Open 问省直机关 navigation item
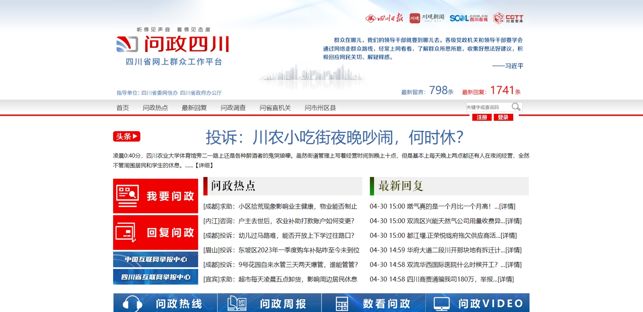643x312 pixels. 275,108
